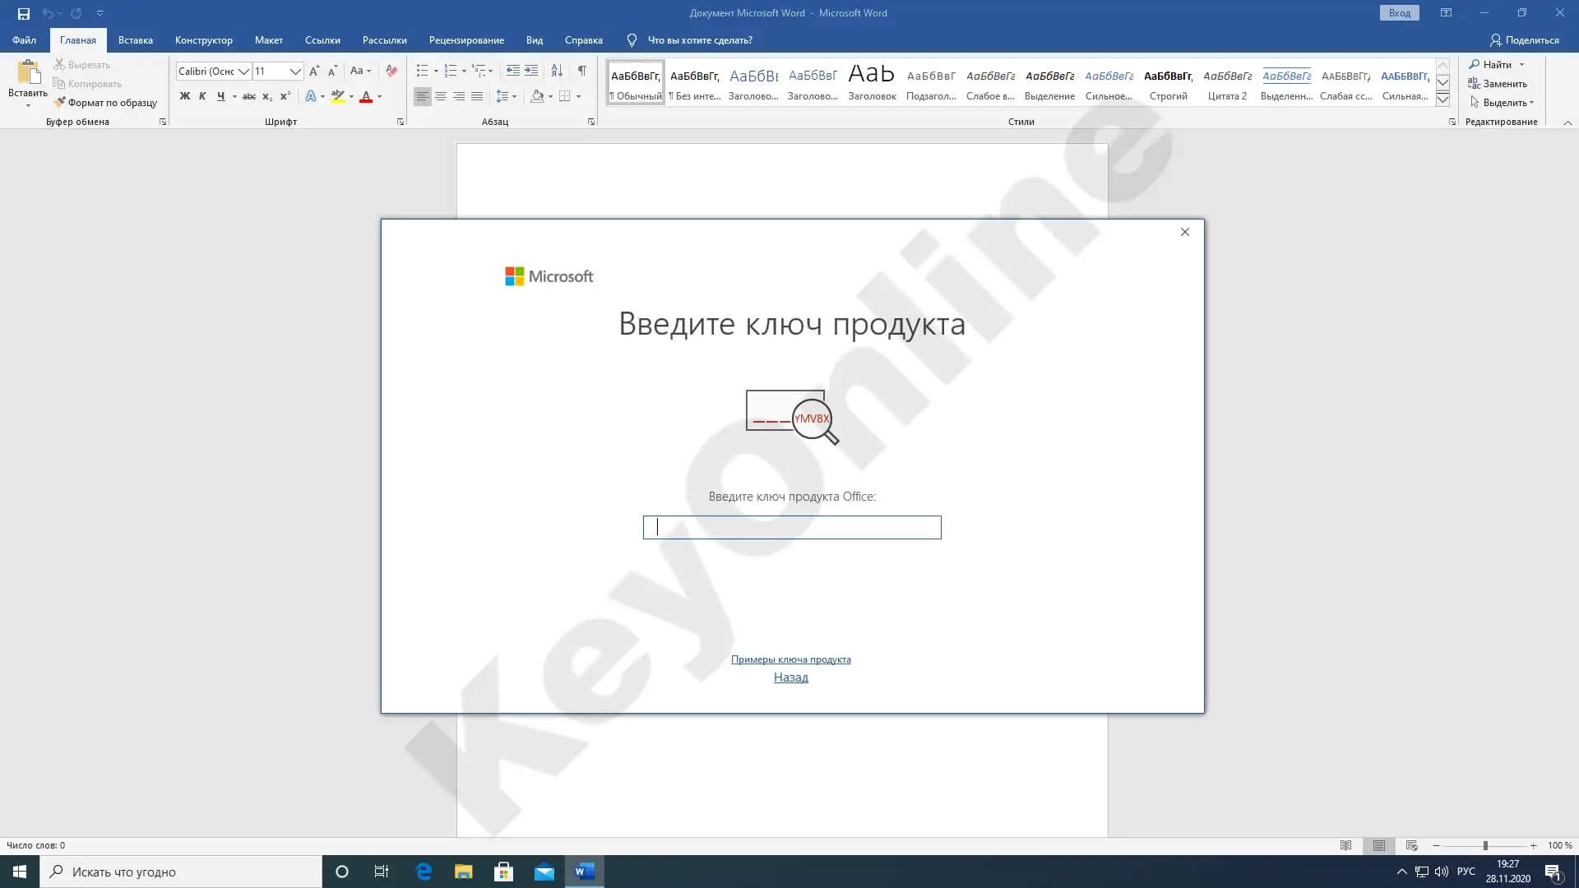The height and width of the screenshot is (888, 1579).
Task: Toggle superscript x² formatting
Action: point(285,96)
